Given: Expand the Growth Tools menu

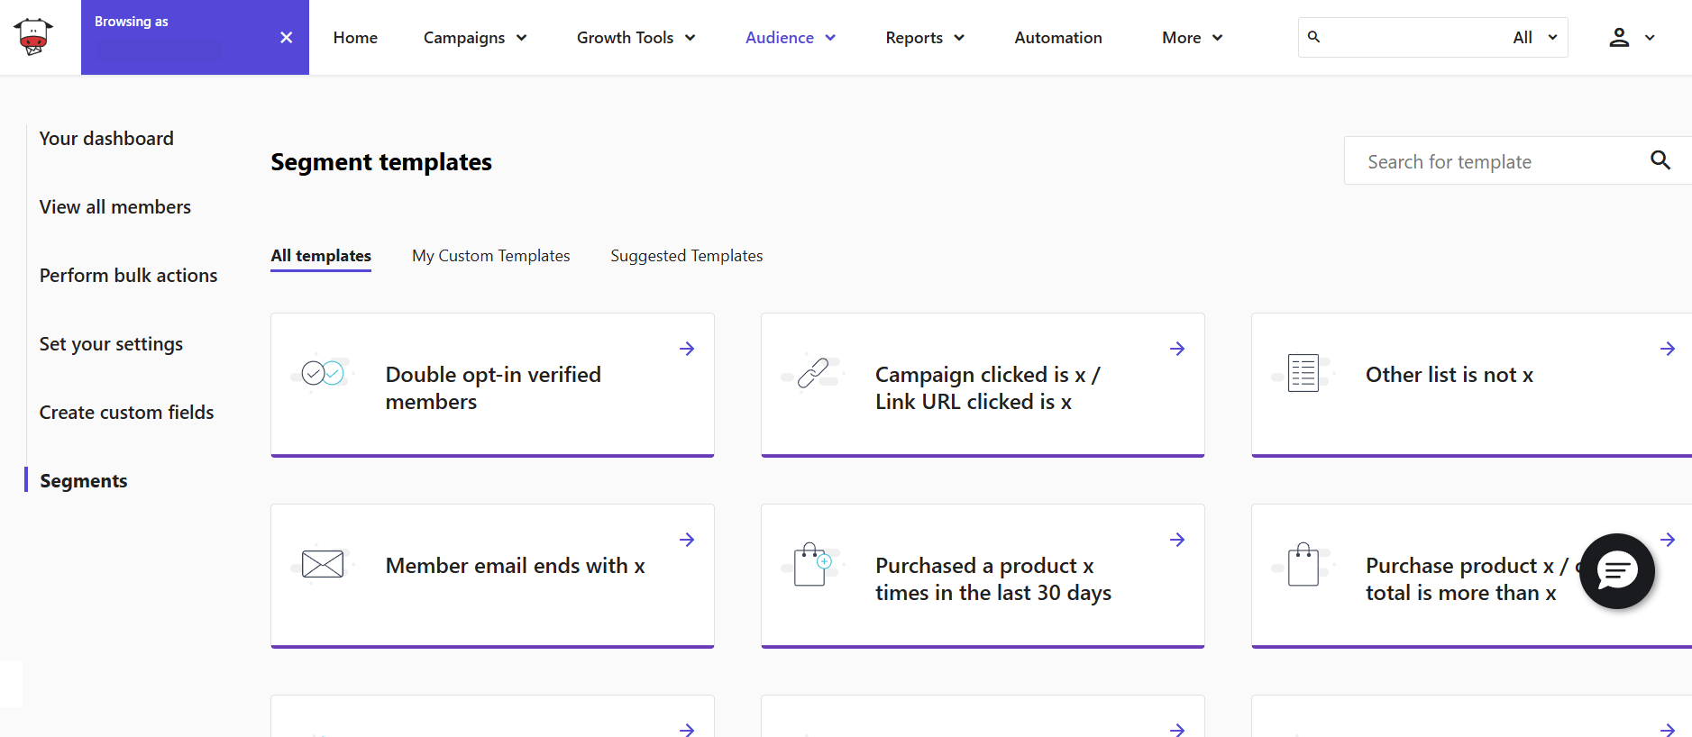Looking at the screenshot, I should tap(636, 37).
